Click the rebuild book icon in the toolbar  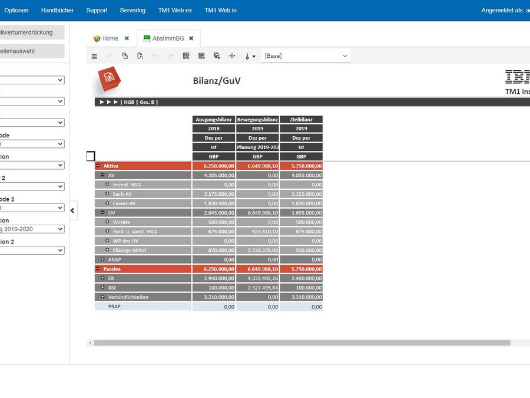(x=217, y=56)
